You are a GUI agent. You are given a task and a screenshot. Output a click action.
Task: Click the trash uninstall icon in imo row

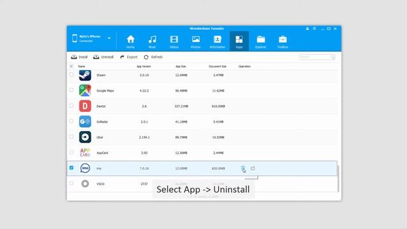point(243,169)
